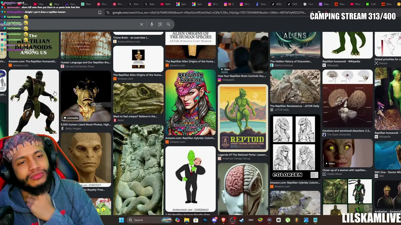Launch Microsoft Store from the taskbar
Screen dimensions: 401x225
point(196,220)
